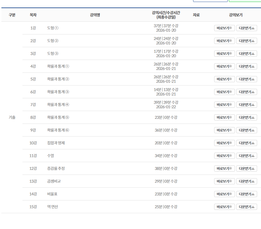Watch lecture 10강 집합과 명제 now

click(224, 143)
